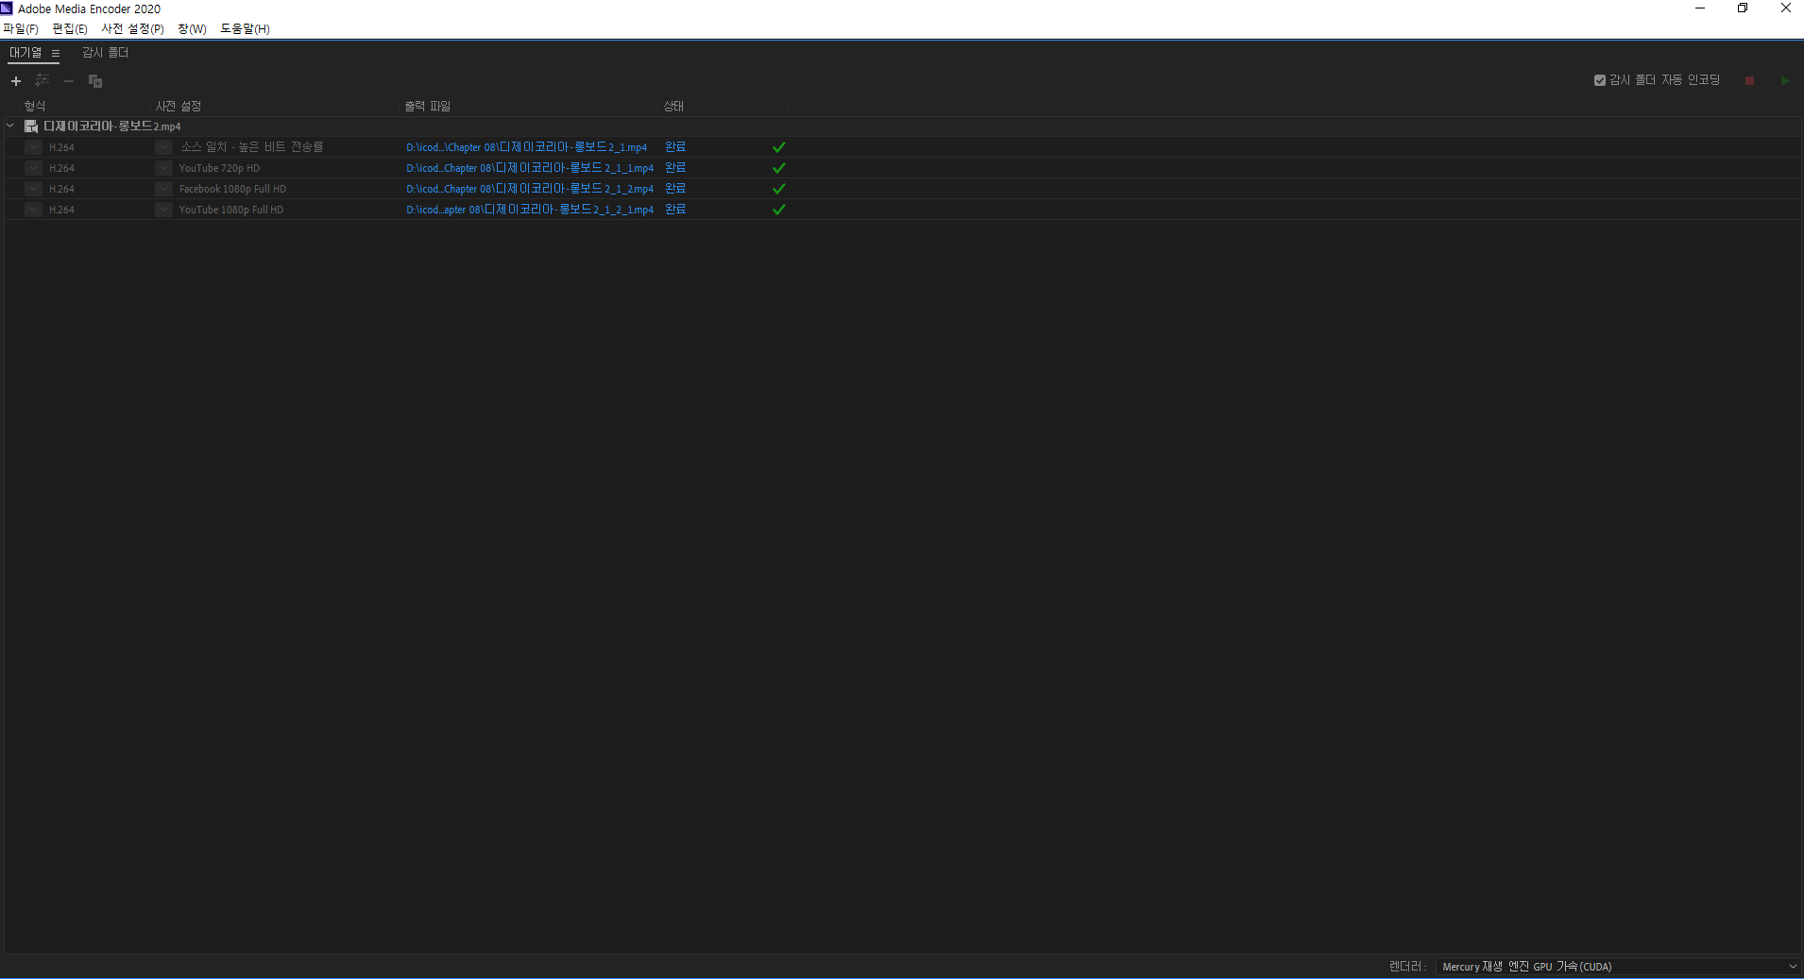Switch to the 대기열 tab

(26, 53)
